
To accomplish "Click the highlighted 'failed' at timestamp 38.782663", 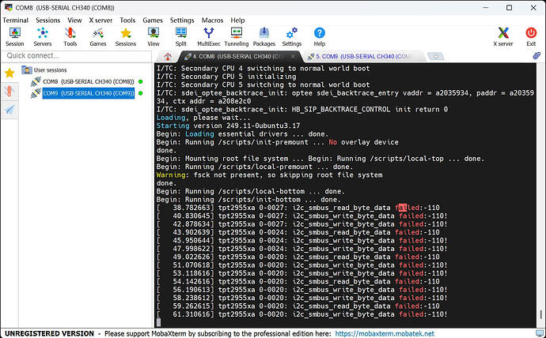I will [x=407, y=208].
